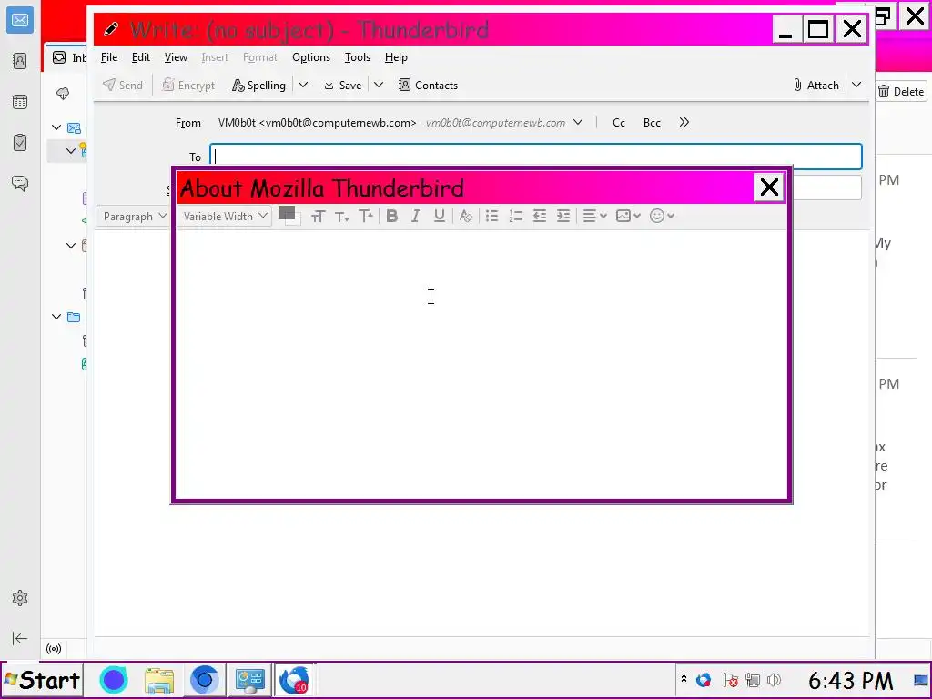Click the volume tray icon

click(774, 679)
